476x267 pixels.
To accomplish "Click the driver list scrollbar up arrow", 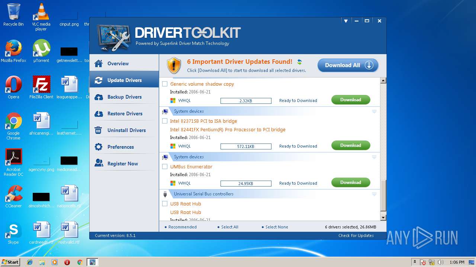I will coord(383,80).
